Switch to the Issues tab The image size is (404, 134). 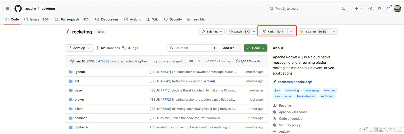pyautogui.click(x=36, y=19)
